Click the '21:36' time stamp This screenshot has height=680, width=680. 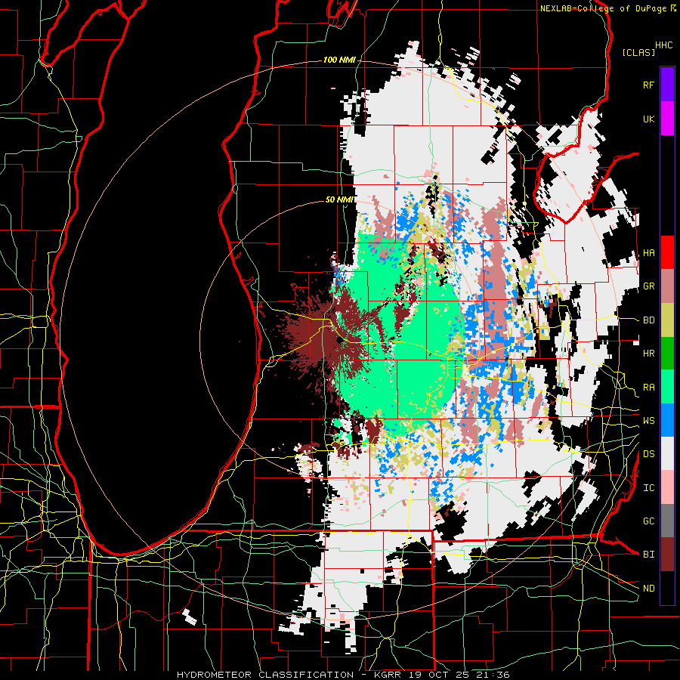pyautogui.click(x=494, y=675)
